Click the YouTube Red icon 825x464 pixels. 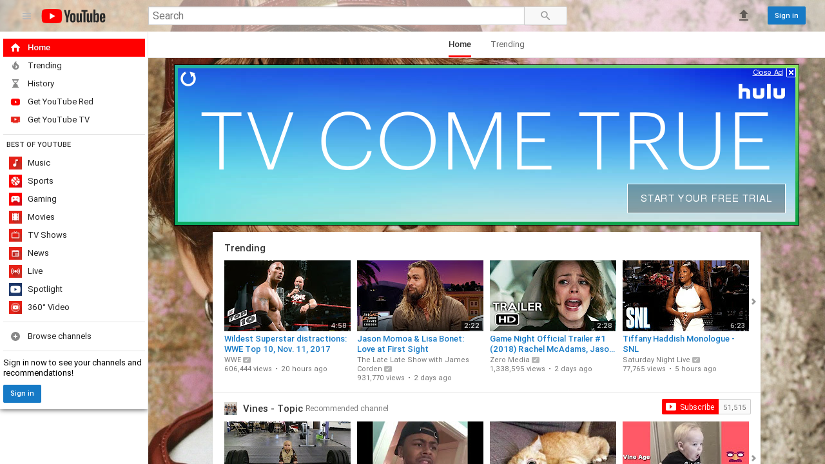[15, 102]
